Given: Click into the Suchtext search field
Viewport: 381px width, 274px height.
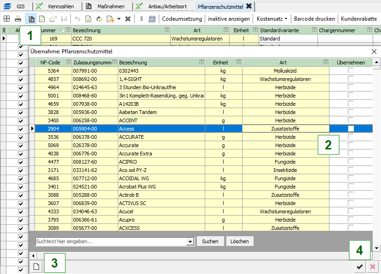Looking at the screenshot, I should point(110,241).
